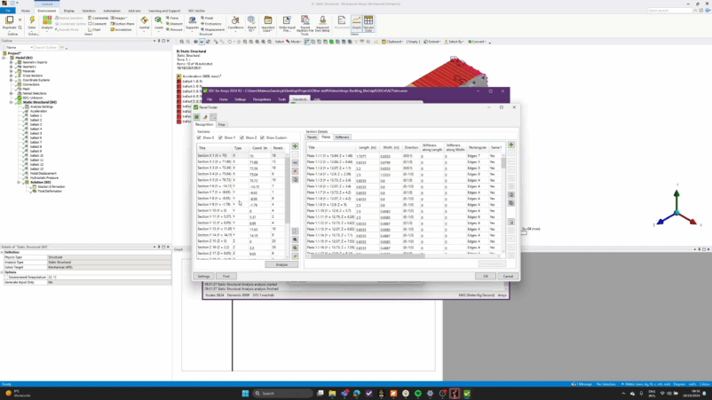Click the green add plate icon
The image size is (712, 400).
coord(511,145)
